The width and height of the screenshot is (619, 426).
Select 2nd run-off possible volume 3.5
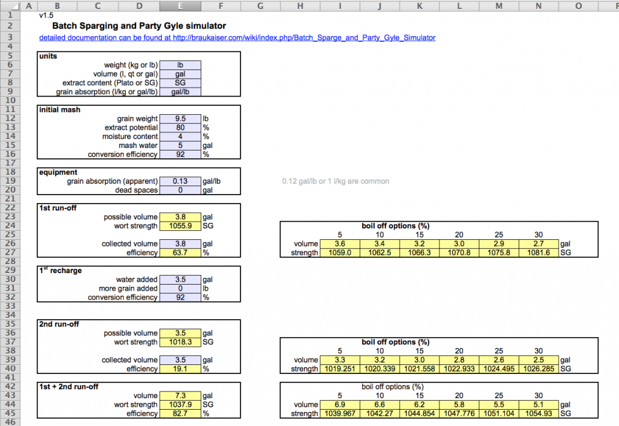[180, 334]
